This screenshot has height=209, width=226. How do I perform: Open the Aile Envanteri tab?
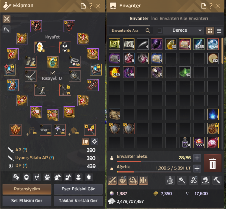[x=194, y=18]
